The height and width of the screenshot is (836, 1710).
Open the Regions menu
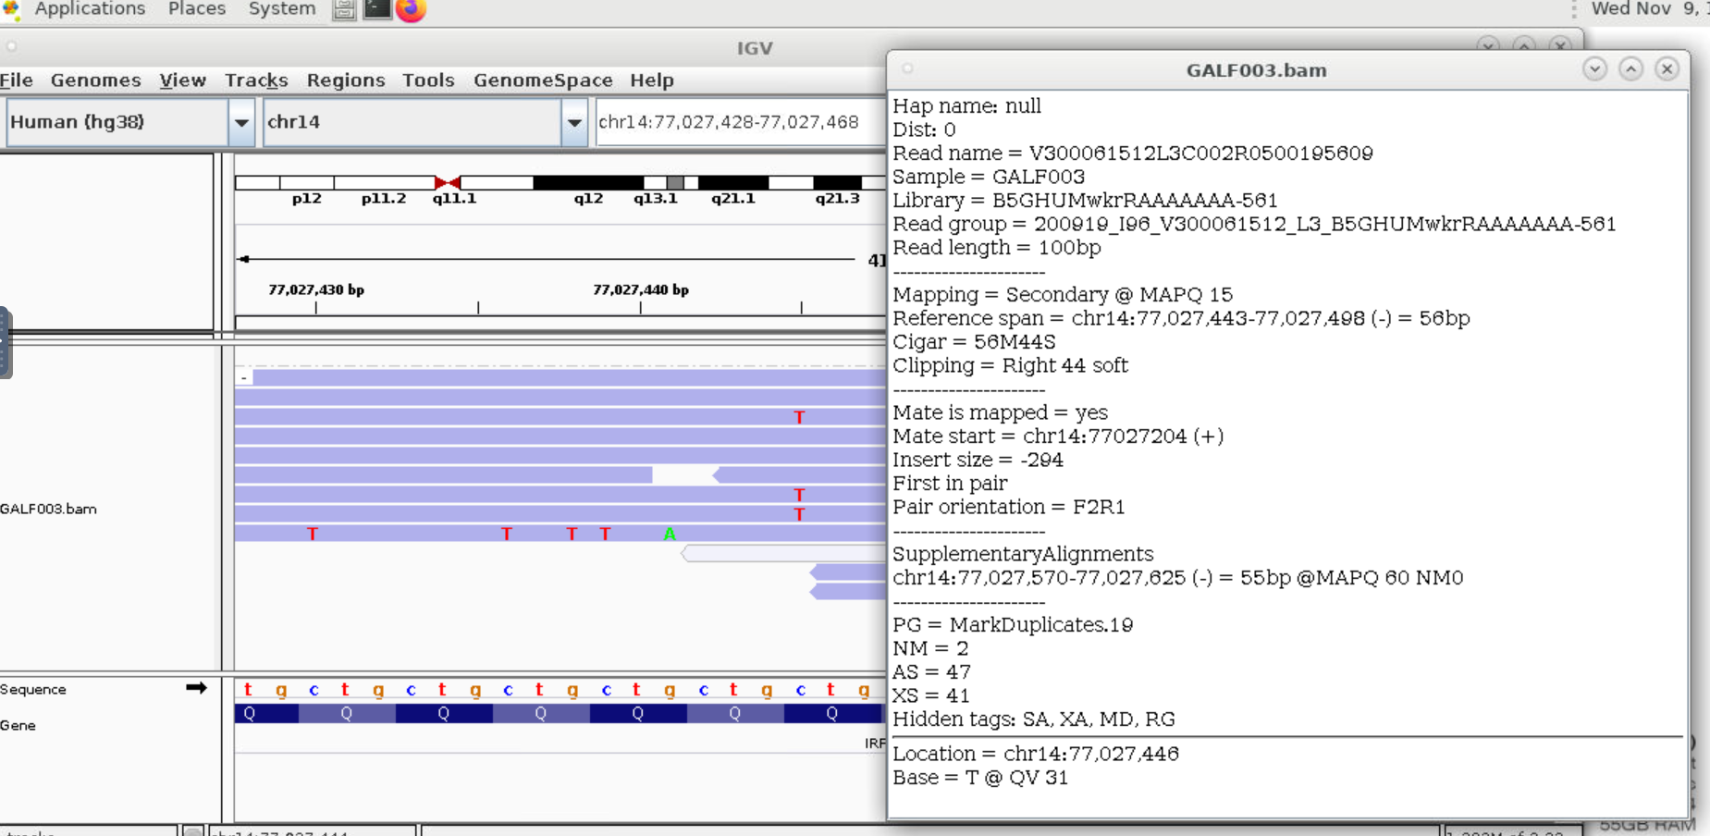tap(346, 80)
